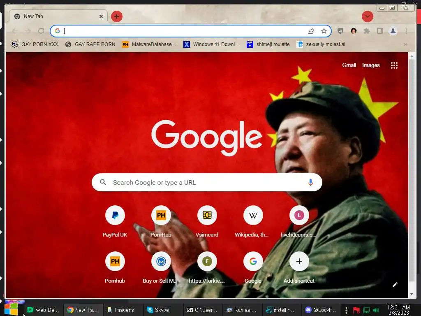Open the Wikipedia shortcut
Screen dimensions: 421x316
tap(253, 222)
